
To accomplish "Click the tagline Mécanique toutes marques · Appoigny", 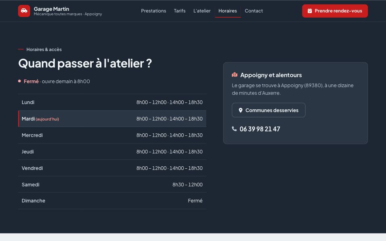I will coord(68,14).
